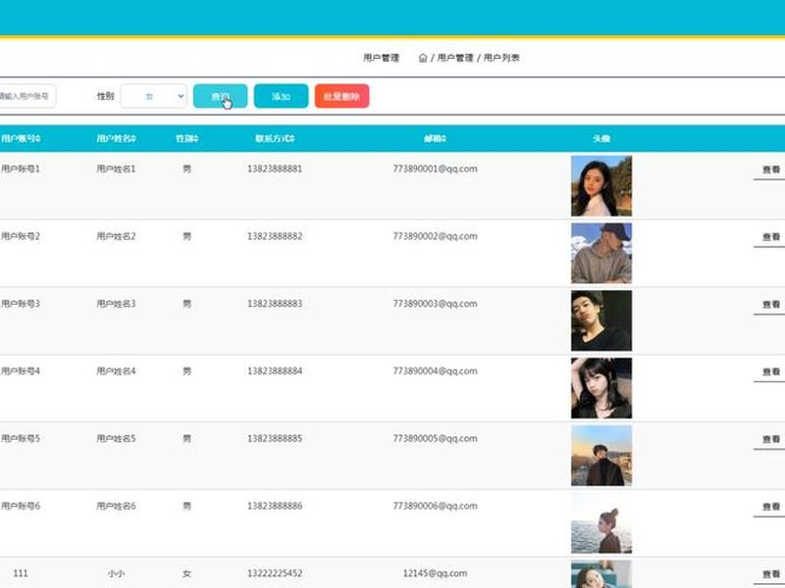Click the 用户管理 breadcrumb link
The height and width of the screenshot is (588, 785).
pos(455,58)
